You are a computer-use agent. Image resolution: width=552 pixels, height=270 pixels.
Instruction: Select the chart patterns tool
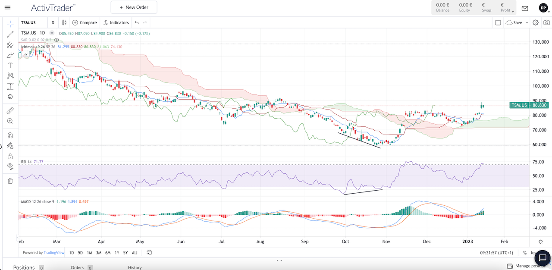(x=10, y=76)
